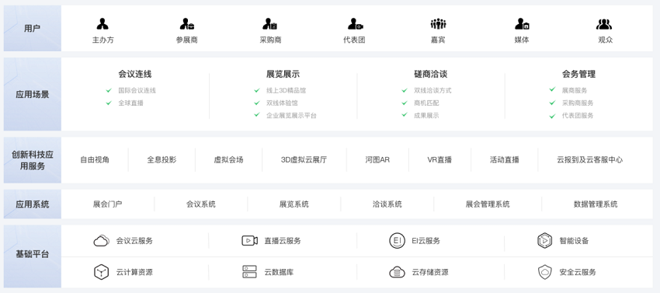Click the checkmark beside 双线洽谈方式

coord(405,90)
